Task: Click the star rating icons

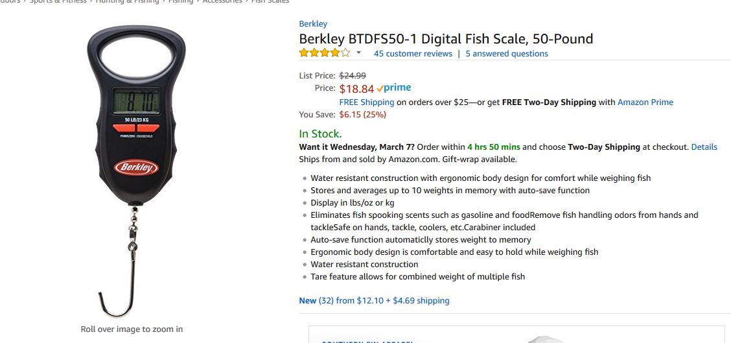Action: click(325, 53)
